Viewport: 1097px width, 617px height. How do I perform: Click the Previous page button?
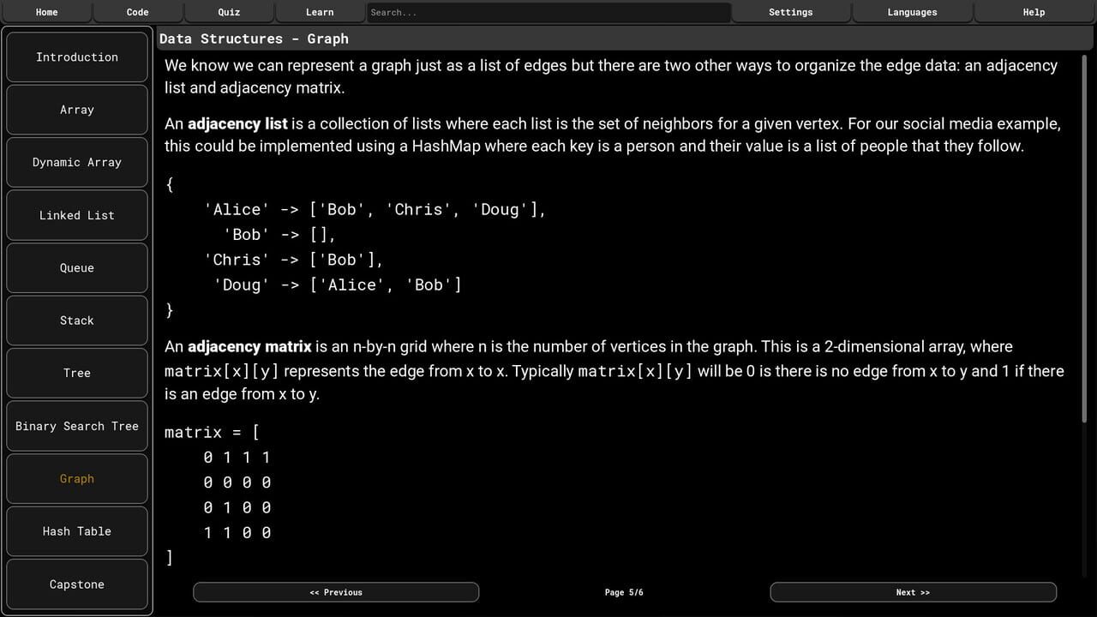(336, 591)
